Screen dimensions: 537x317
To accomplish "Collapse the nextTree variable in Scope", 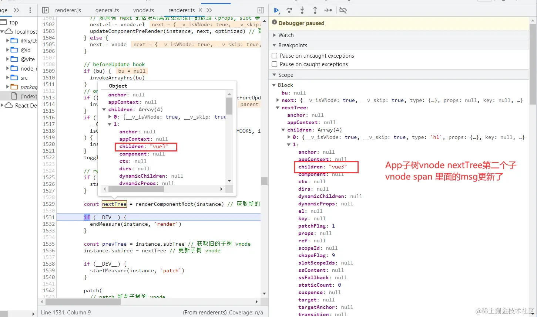I will coord(278,108).
